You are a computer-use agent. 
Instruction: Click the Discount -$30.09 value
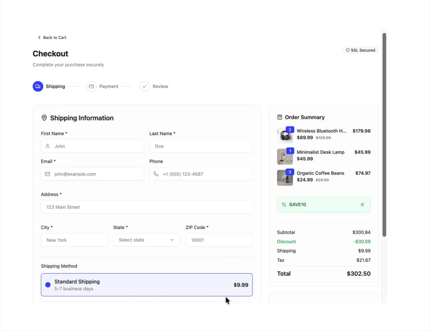click(362, 242)
